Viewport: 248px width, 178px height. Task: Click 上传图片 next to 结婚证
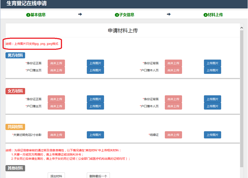point(212,135)
